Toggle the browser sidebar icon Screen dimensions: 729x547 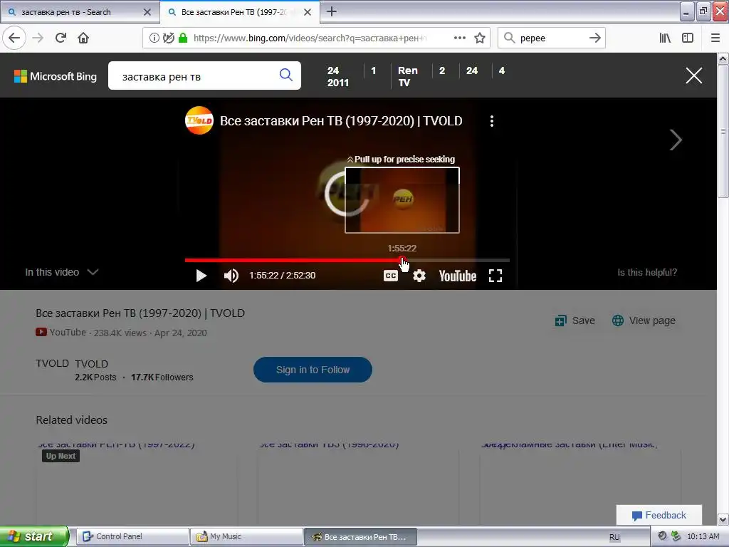point(688,38)
